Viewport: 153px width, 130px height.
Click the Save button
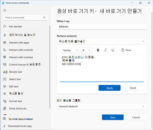coord(113,117)
